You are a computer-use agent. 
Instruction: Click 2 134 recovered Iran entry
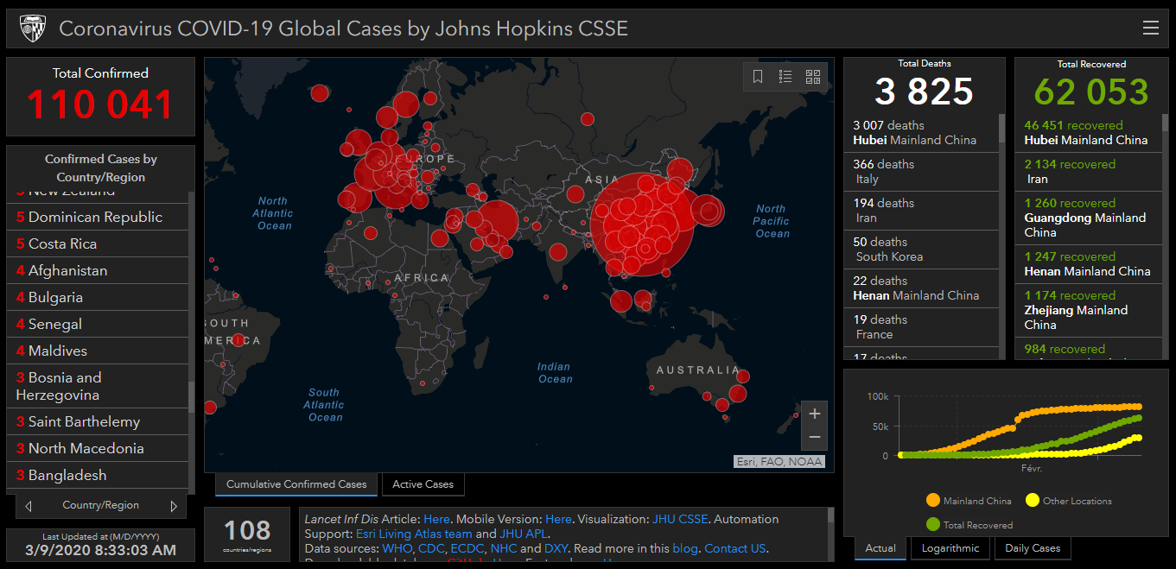pos(1089,172)
